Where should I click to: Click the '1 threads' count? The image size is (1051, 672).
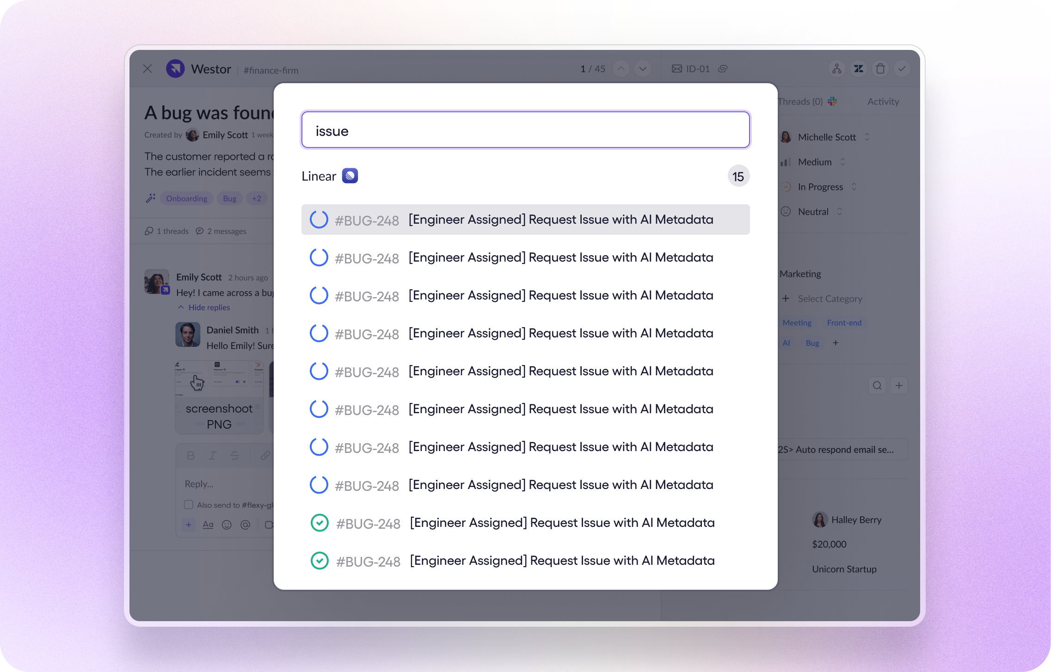pyautogui.click(x=167, y=231)
